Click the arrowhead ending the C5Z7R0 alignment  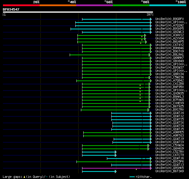pyautogui.click(x=116, y=152)
